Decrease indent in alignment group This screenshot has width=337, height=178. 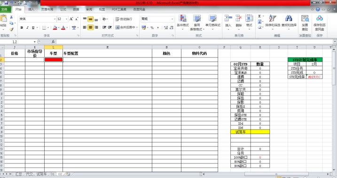104,27
